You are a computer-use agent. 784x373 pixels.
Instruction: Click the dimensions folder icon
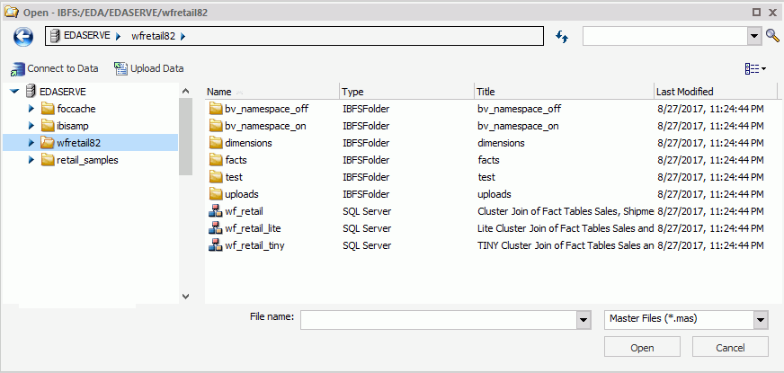[216, 143]
